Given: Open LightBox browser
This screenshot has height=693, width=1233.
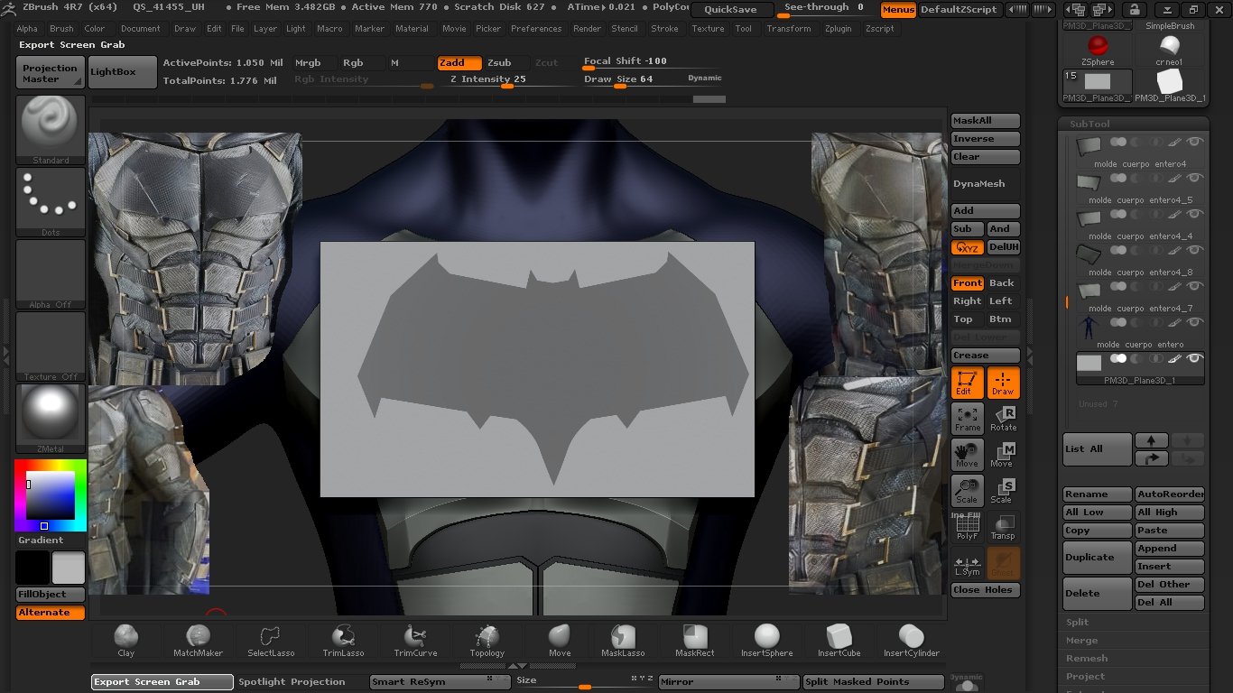Looking at the screenshot, I should tap(123, 73).
